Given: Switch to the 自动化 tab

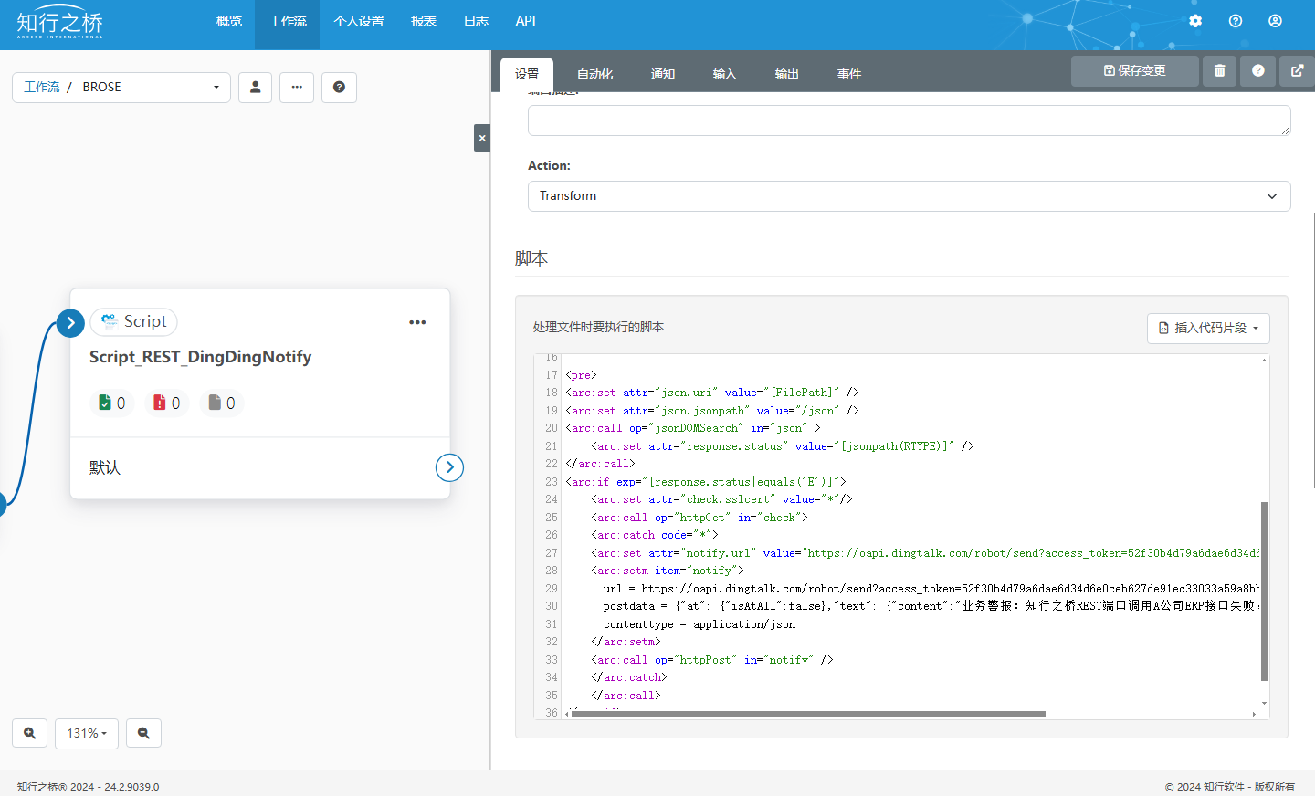Looking at the screenshot, I should [x=594, y=75].
